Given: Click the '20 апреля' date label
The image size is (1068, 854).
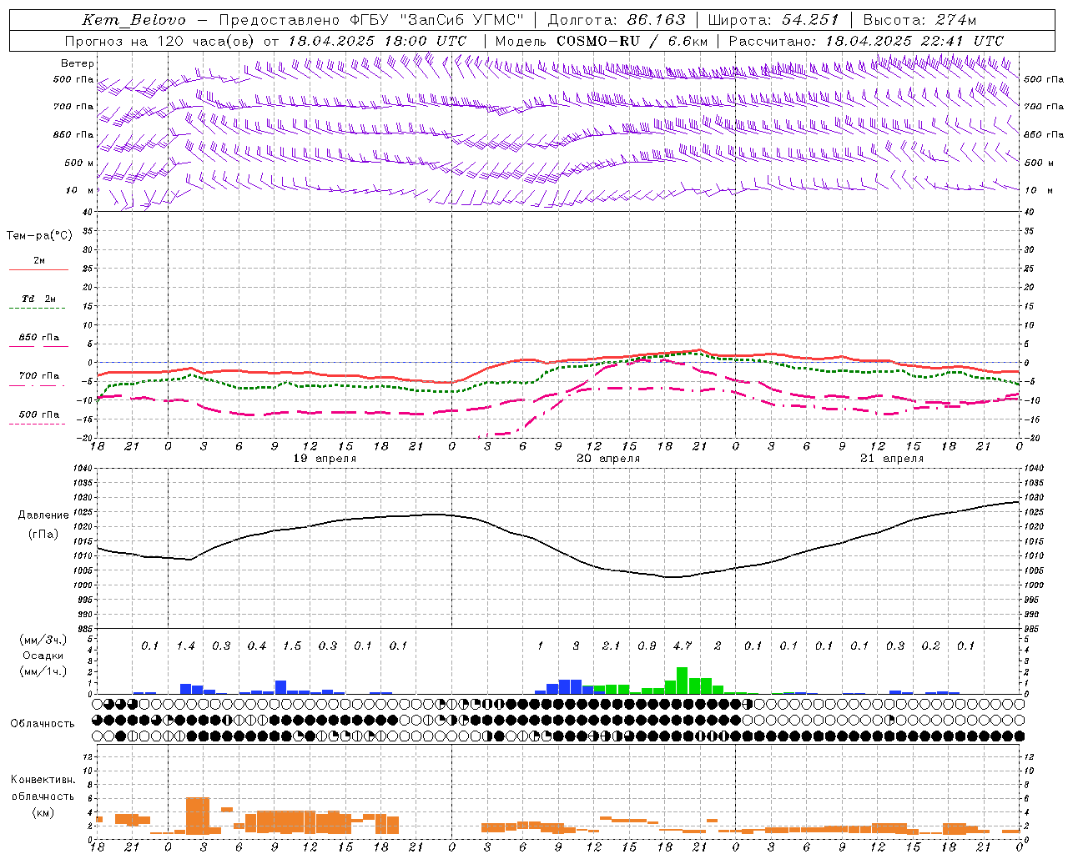Looking at the screenshot, I should (608, 459).
